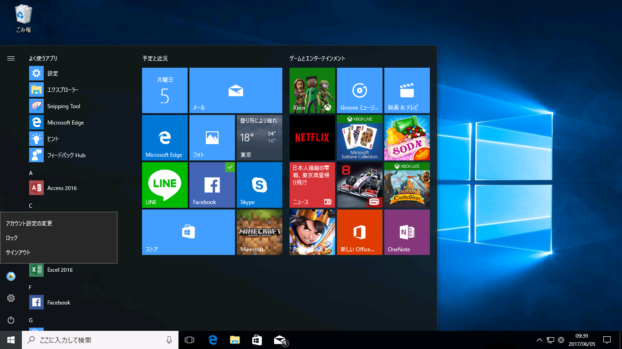Click the letter F group header
This screenshot has height=349, width=622.
pos(31,288)
